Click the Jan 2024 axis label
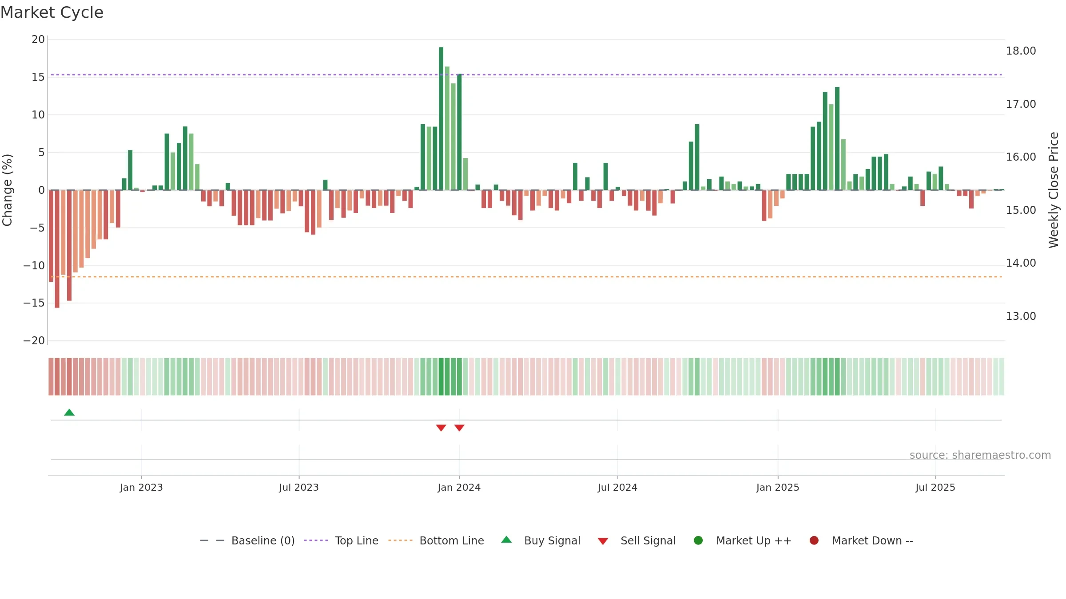 [459, 488]
